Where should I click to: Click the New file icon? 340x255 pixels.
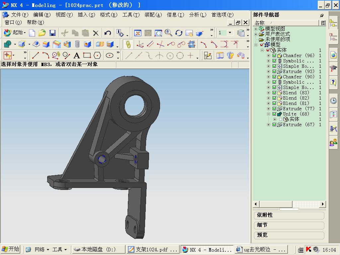click(x=32, y=33)
